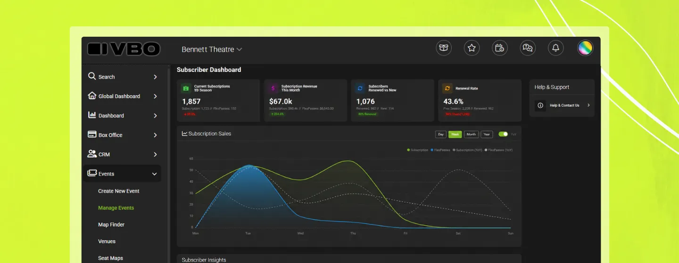Toggle the YoY comparison switch

point(503,134)
